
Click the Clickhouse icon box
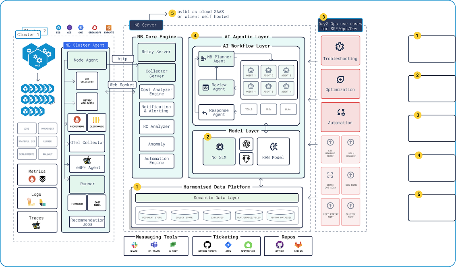pyautogui.click(x=97, y=122)
